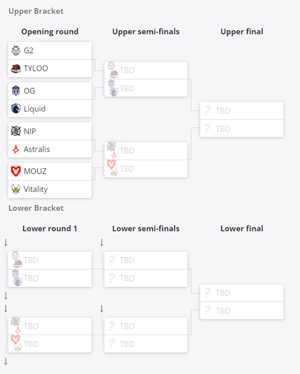Click faded G2/TYLOO TBD slot in Upper semi-finals
Screen dimensions: 300x374
point(146,70)
